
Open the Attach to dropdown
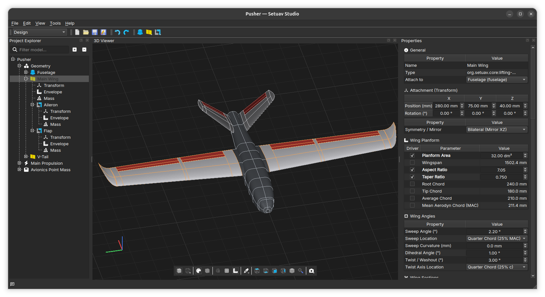[497, 80]
